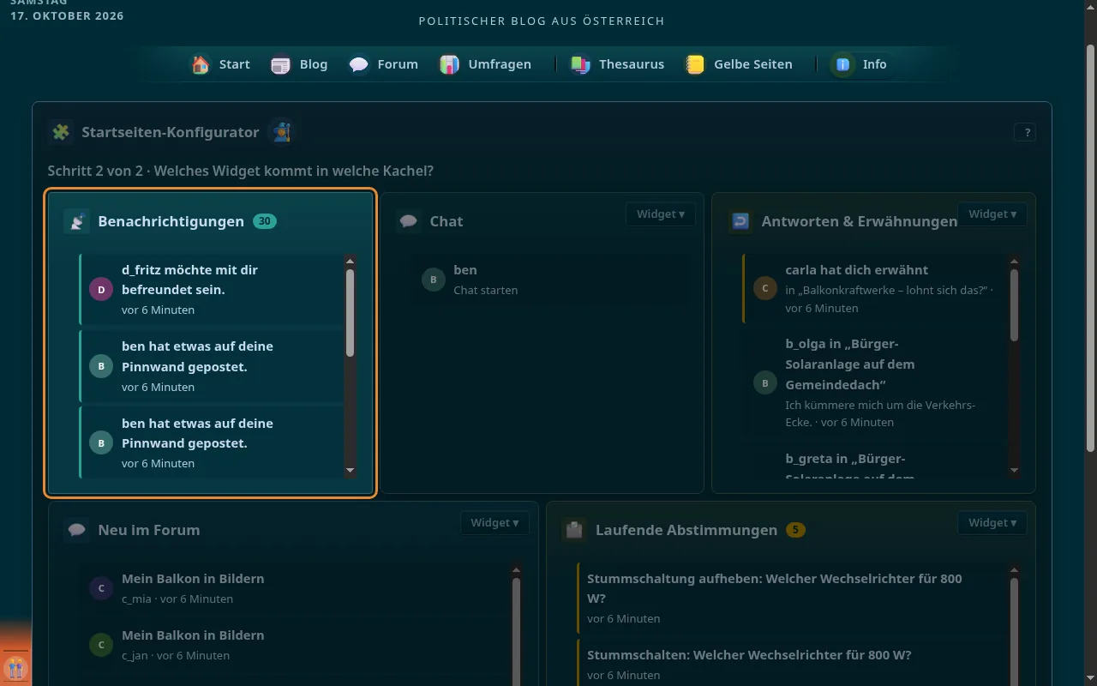Open carla's mention about Balkonkraftwerke

tap(874, 289)
